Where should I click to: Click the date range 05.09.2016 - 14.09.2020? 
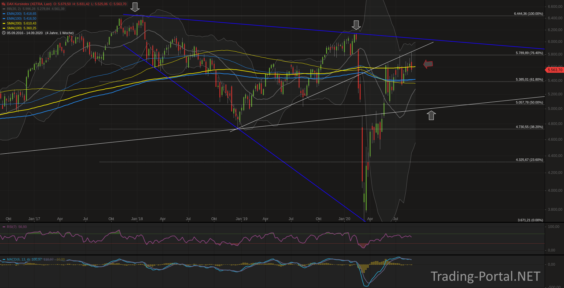point(25,33)
